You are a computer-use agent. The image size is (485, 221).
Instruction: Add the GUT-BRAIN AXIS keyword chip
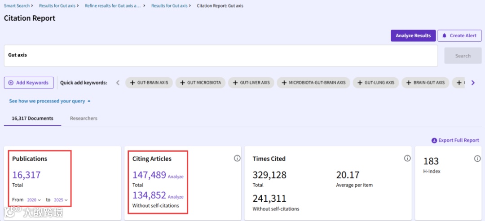click(x=149, y=83)
